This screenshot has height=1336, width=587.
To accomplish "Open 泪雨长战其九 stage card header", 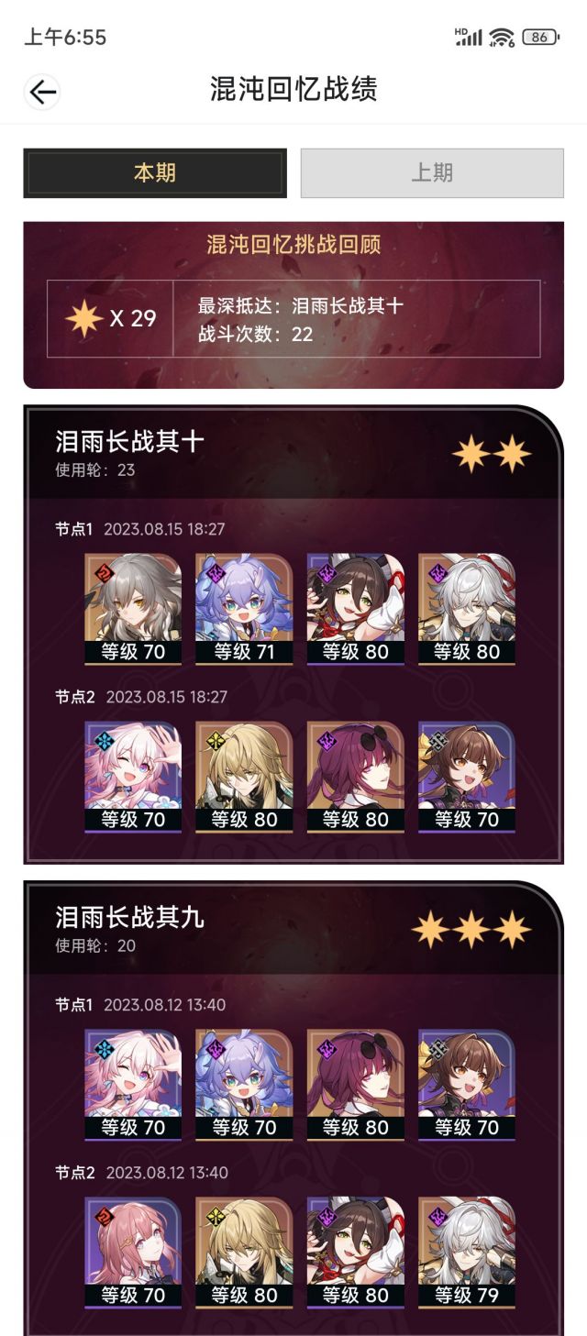I will (293, 930).
